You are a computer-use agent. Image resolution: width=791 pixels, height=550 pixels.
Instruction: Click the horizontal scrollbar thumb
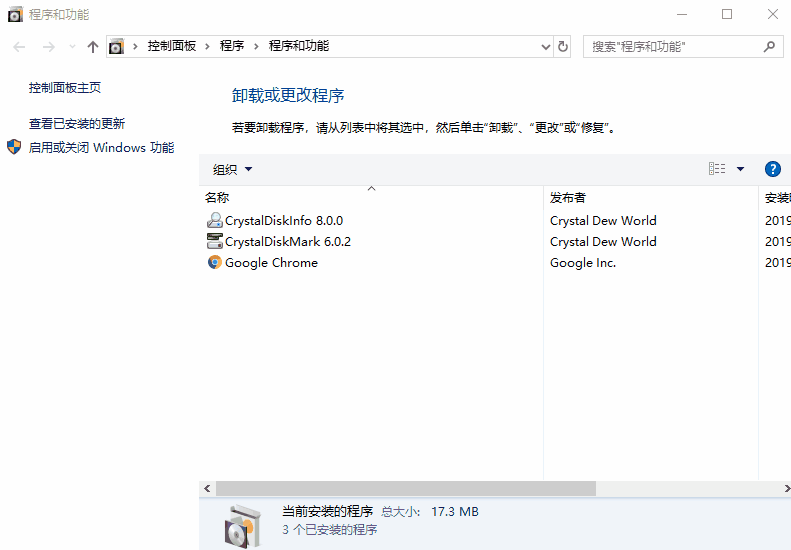pyautogui.click(x=406, y=488)
